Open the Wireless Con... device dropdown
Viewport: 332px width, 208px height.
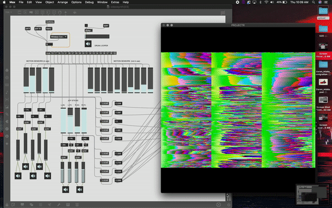click(59, 37)
